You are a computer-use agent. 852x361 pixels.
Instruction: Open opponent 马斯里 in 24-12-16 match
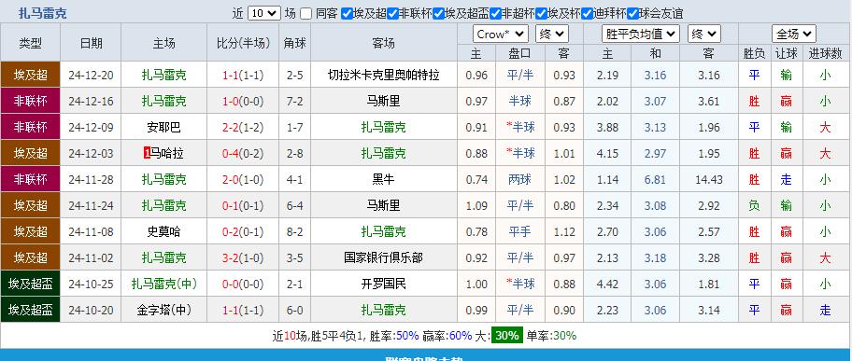(384, 101)
